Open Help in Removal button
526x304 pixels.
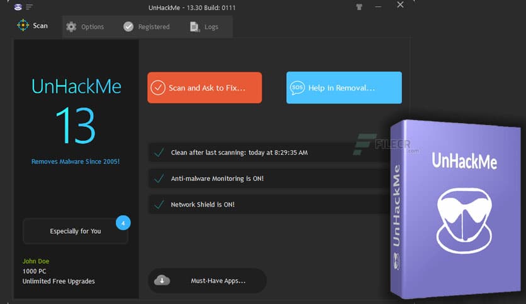coord(344,88)
